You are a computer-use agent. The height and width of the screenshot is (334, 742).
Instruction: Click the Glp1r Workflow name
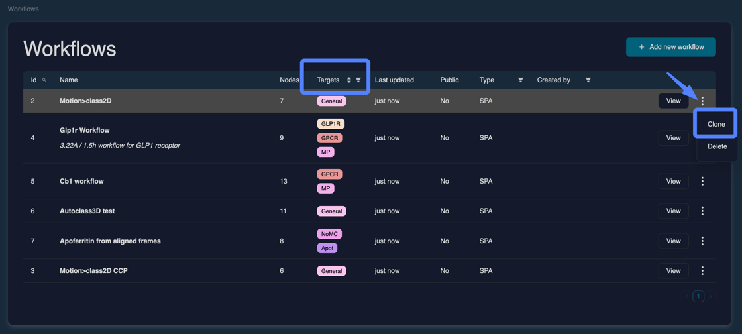pos(85,130)
